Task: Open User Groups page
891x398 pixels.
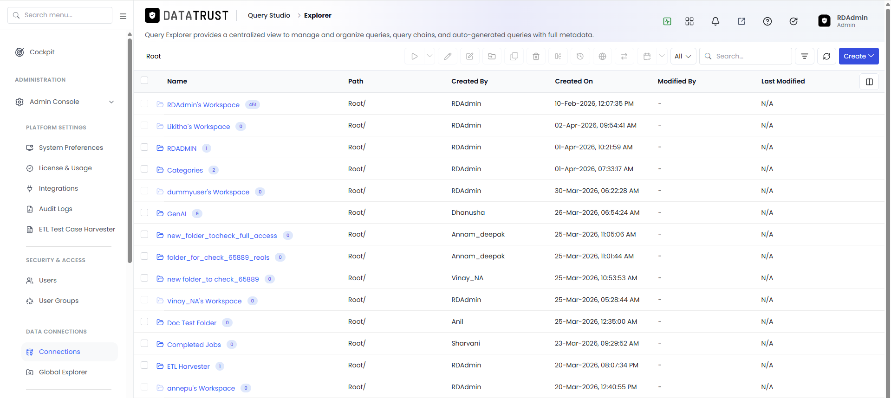Action: pos(59,301)
